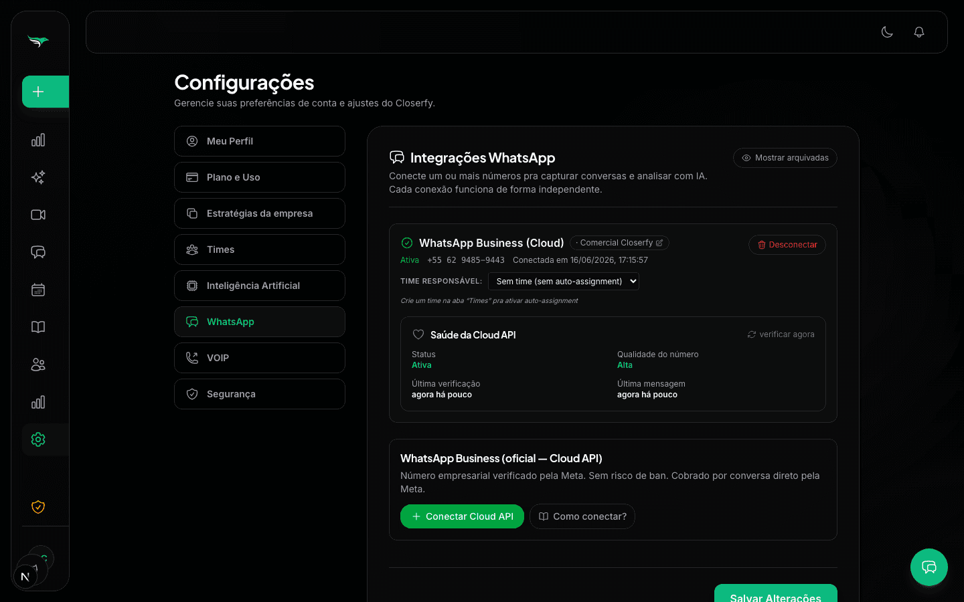Screen dimensions: 964x602
Task: Click the edit icon next to Comercial Closerfy
Action: (659, 243)
